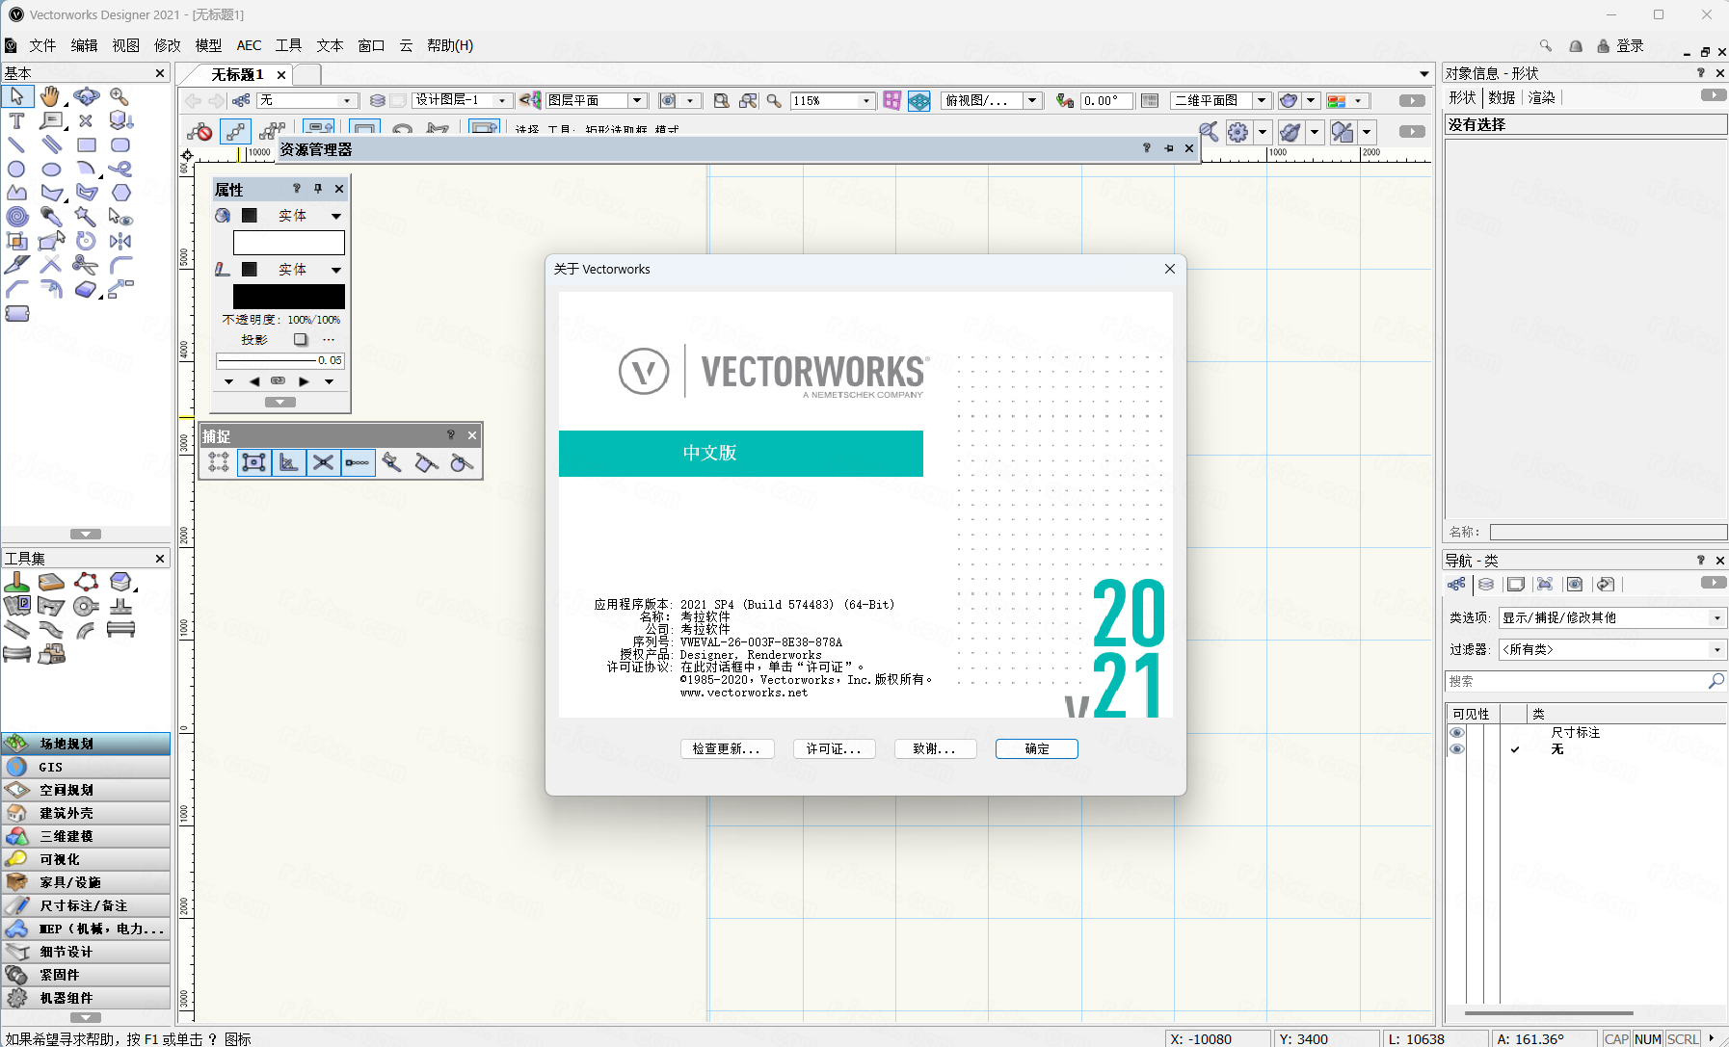
Task: Select the Eyedropper tool
Action: tap(51, 217)
